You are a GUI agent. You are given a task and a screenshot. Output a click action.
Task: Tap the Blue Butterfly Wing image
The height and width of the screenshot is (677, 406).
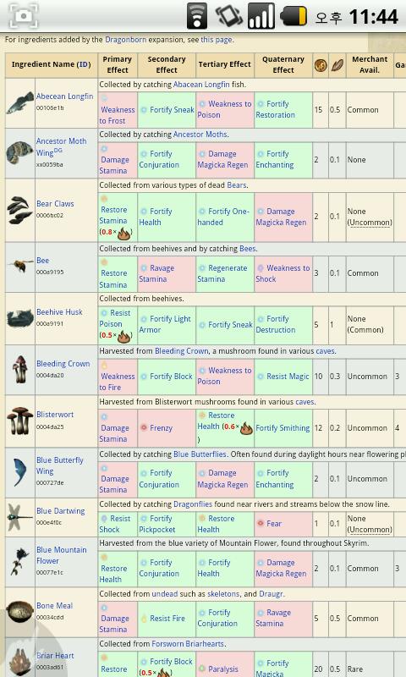(x=19, y=471)
